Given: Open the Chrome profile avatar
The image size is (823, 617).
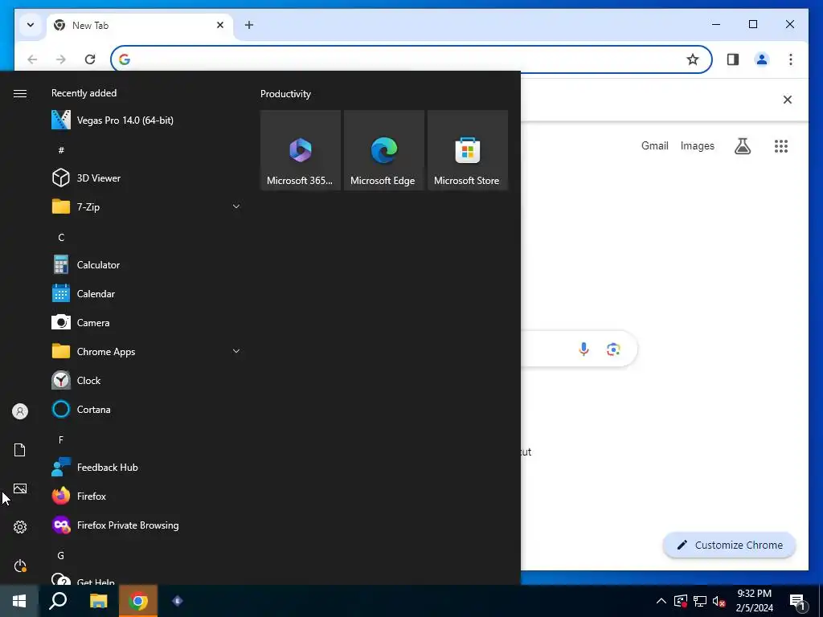Looking at the screenshot, I should tap(762, 59).
